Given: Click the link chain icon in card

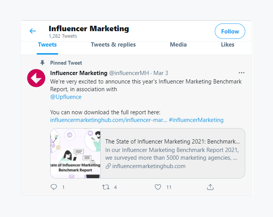Looking at the screenshot, I should [108, 166].
